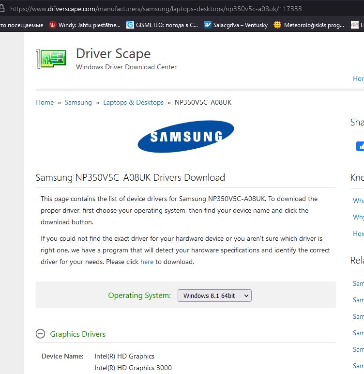Viewport: 364px width, 374px height.
Task: Open the GISMETEO bookmark icon
Action: 130,25
